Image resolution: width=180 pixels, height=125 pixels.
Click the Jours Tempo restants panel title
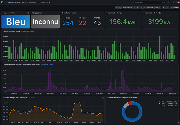69,13
